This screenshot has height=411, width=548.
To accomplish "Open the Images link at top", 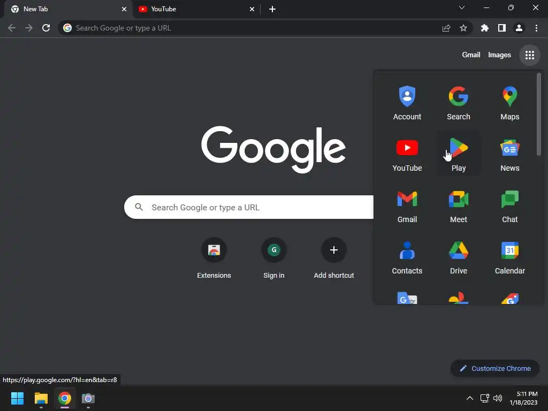I will pos(499,55).
